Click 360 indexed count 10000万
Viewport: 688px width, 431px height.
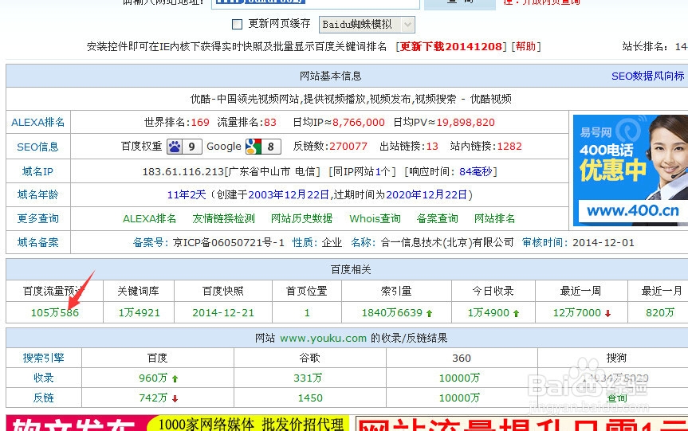pos(459,378)
